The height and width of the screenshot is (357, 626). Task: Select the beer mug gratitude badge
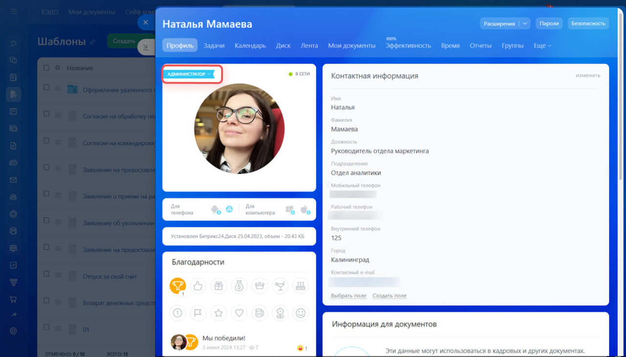tap(260, 313)
